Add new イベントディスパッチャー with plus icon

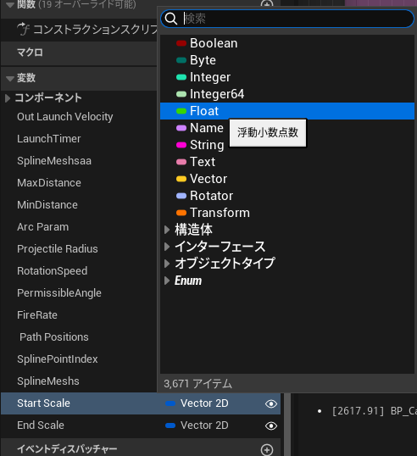[267, 449]
